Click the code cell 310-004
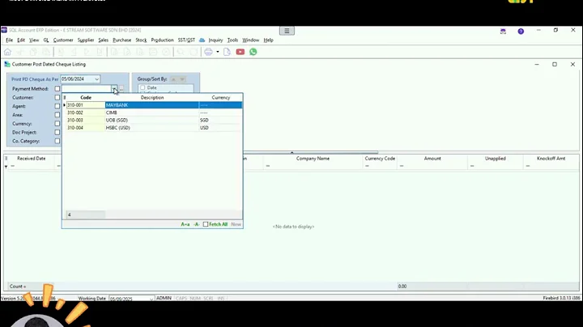The image size is (583, 327). [x=86, y=127]
